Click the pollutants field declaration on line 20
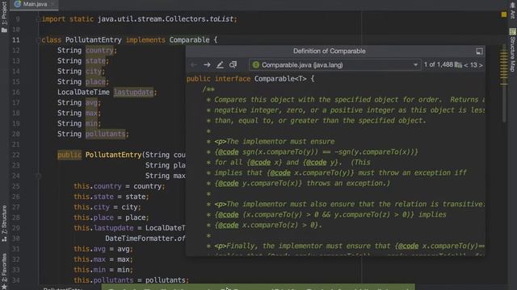Screen dimensions: 517x290 click(106, 134)
